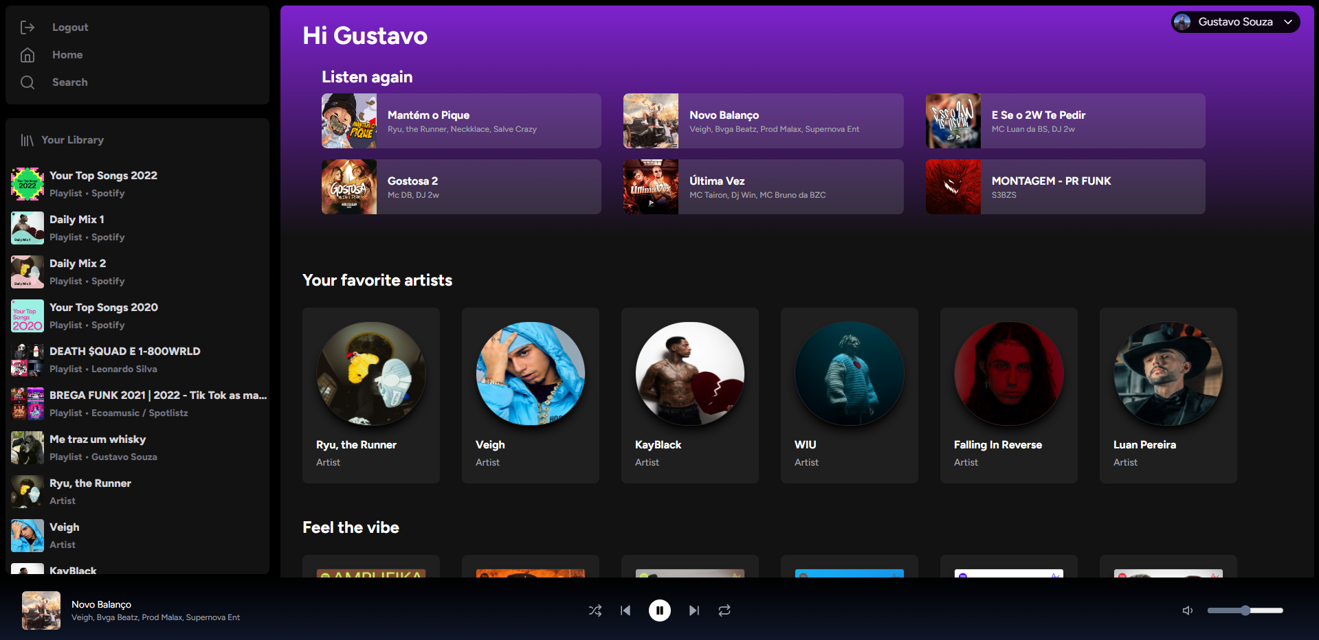Click the now-playing song title Novo Balanço
This screenshot has width=1319, height=640.
[101, 604]
